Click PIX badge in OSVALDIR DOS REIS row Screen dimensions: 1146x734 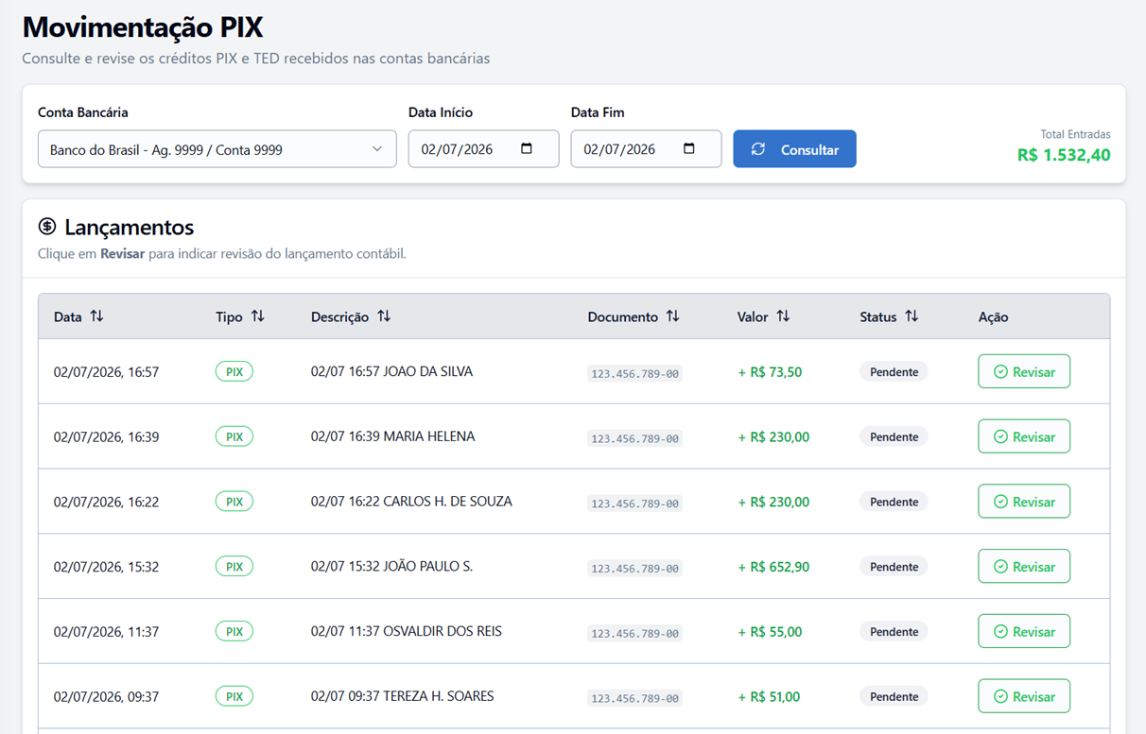[x=234, y=631]
